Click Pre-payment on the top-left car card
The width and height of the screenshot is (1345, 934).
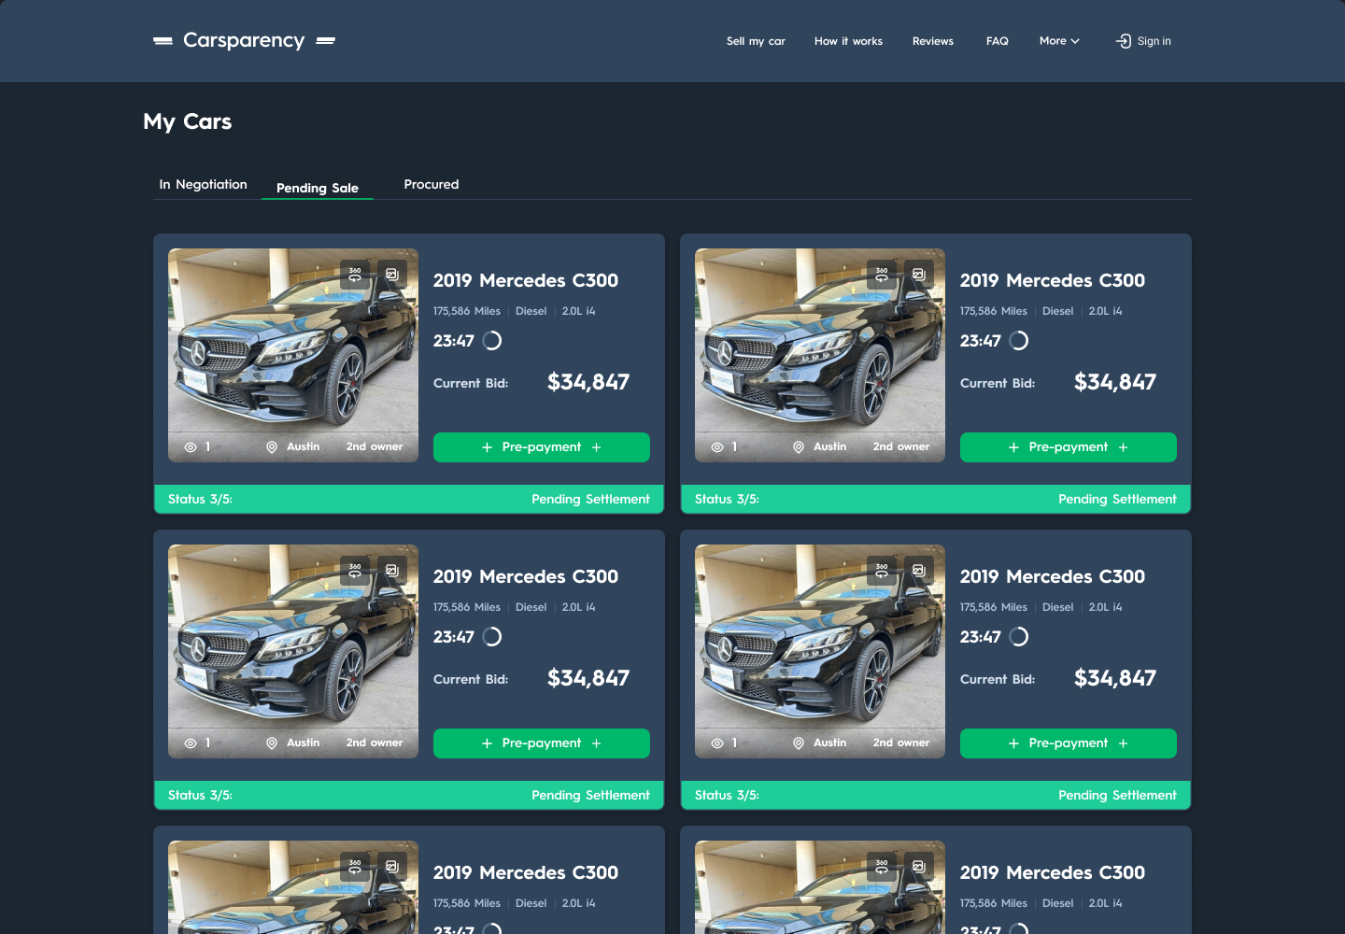coord(542,447)
